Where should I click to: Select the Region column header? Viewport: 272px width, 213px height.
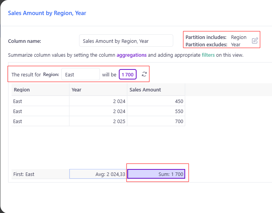tap(40, 90)
